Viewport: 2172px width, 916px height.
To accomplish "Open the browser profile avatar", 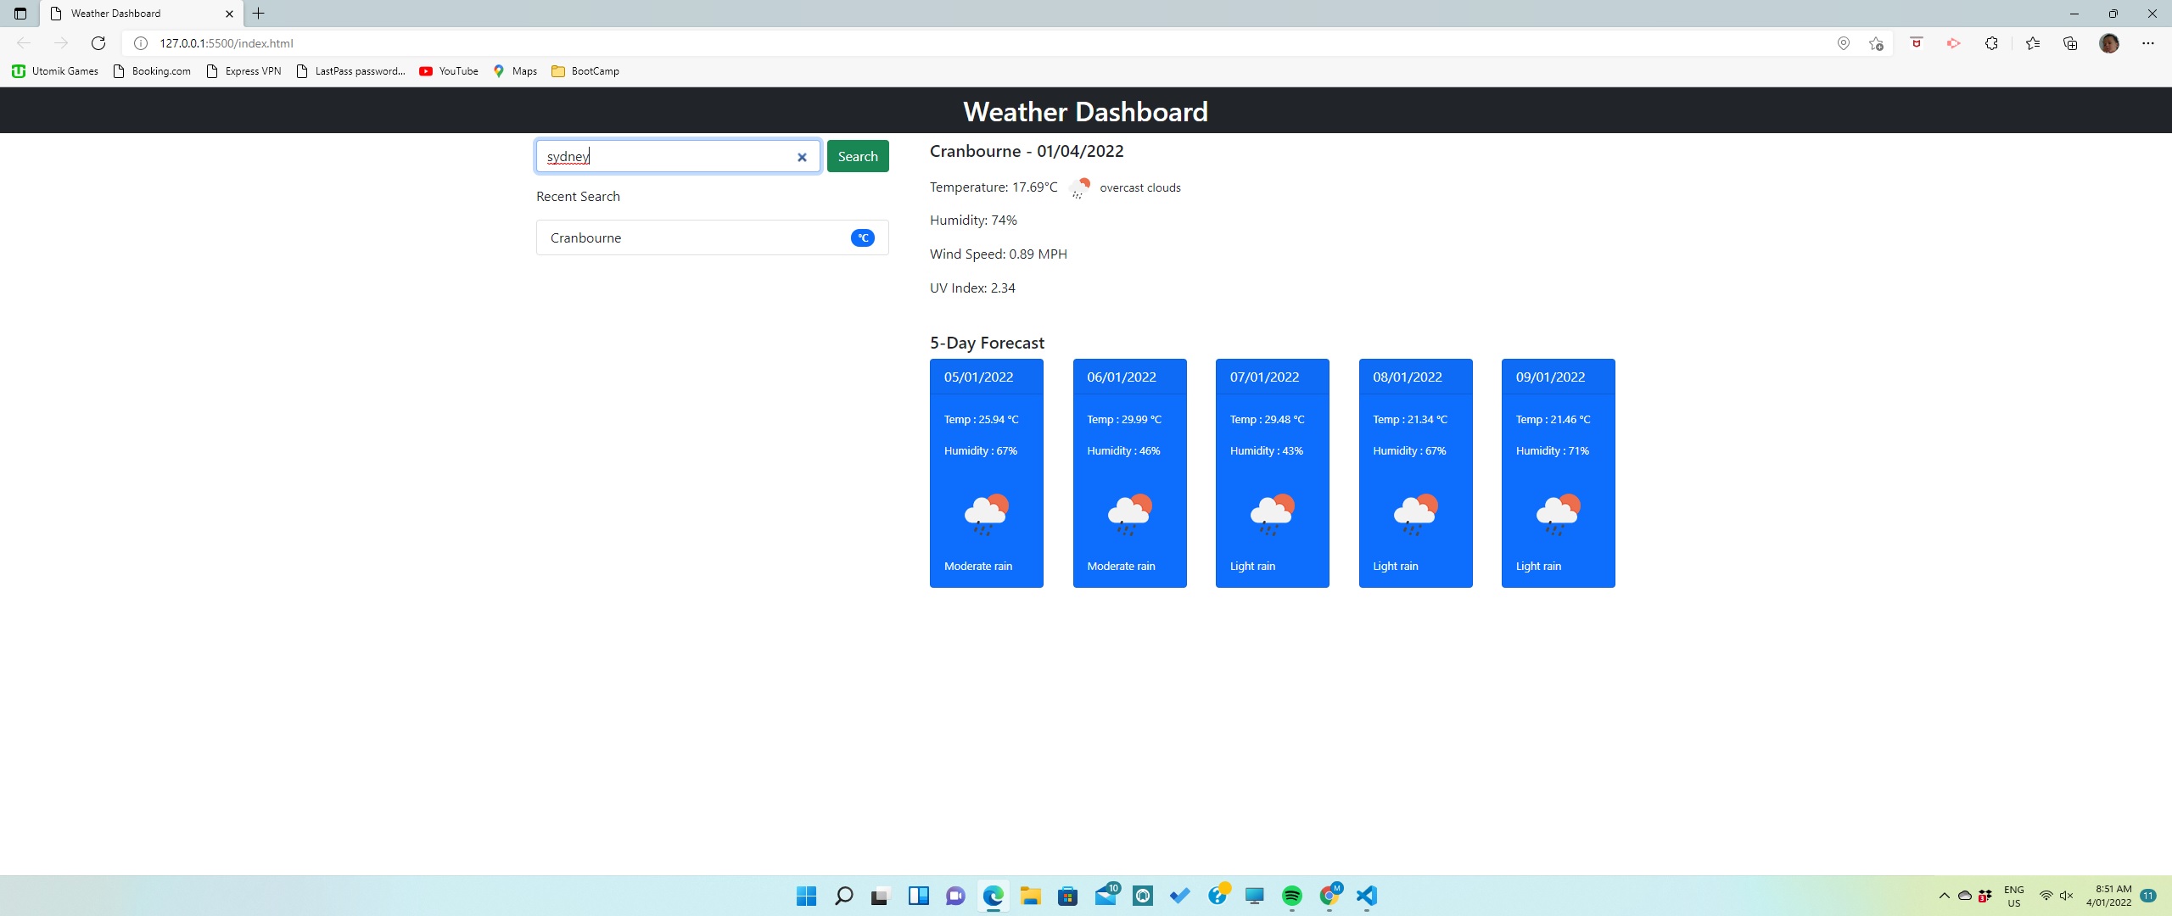I will (x=2111, y=43).
